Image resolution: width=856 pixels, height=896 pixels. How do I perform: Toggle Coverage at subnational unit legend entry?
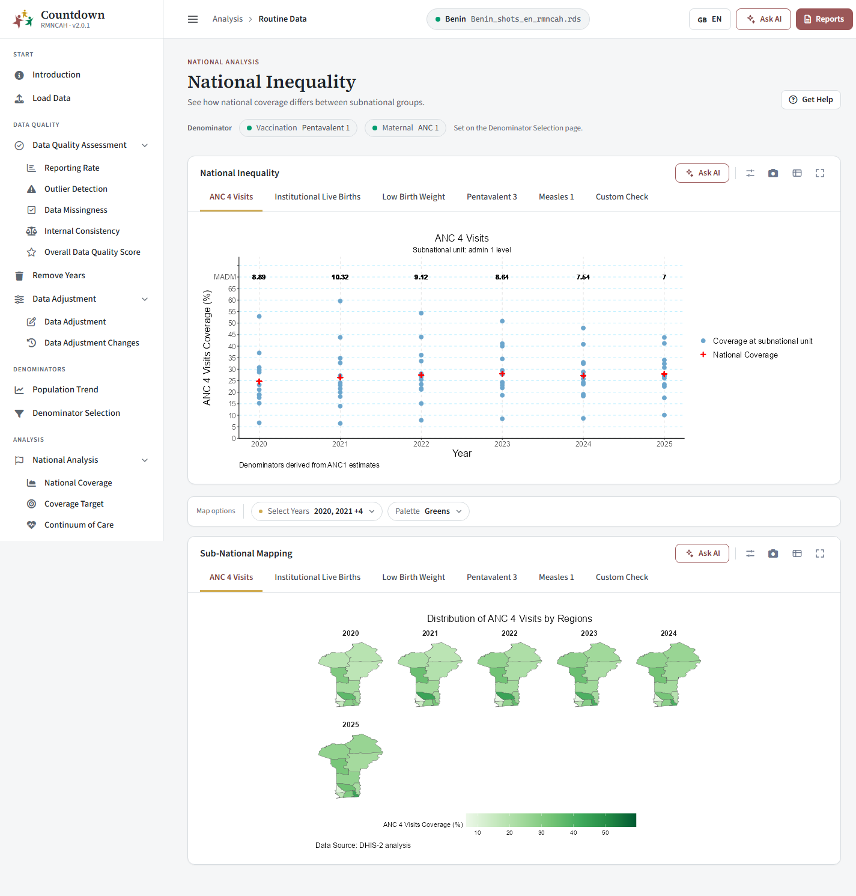pyautogui.click(x=756, y=341)
